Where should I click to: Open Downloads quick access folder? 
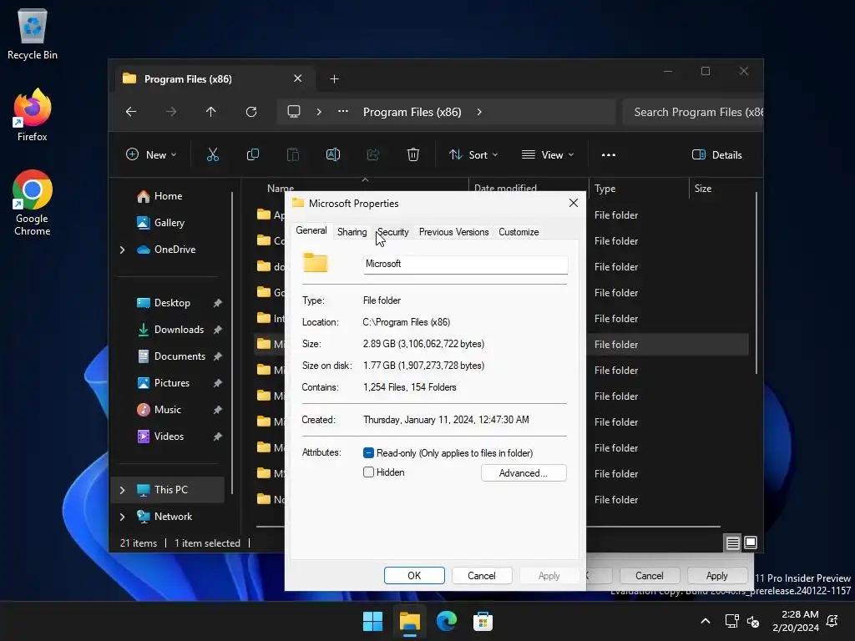tap(179, 330)
